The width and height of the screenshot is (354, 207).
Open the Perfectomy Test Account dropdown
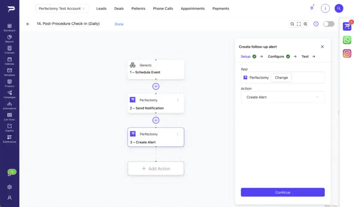pyautogui.click(x=62, y=9)
